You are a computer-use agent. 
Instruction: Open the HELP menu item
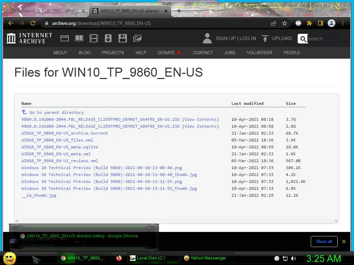[x=141, y=53]
